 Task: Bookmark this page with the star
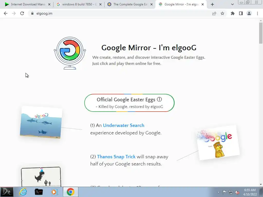point(222,13)
